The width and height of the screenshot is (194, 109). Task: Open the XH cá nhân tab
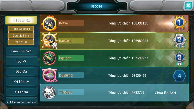[x=21, y=20]
